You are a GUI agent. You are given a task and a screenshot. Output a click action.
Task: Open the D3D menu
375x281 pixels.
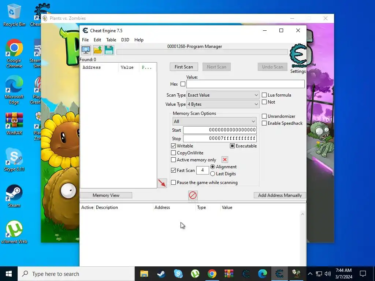coord(125,40)
